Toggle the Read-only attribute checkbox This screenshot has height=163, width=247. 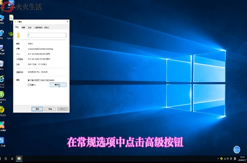point(29,80)
